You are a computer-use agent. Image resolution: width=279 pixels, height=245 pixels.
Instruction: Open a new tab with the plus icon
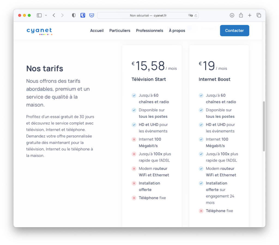pos(250,16)
